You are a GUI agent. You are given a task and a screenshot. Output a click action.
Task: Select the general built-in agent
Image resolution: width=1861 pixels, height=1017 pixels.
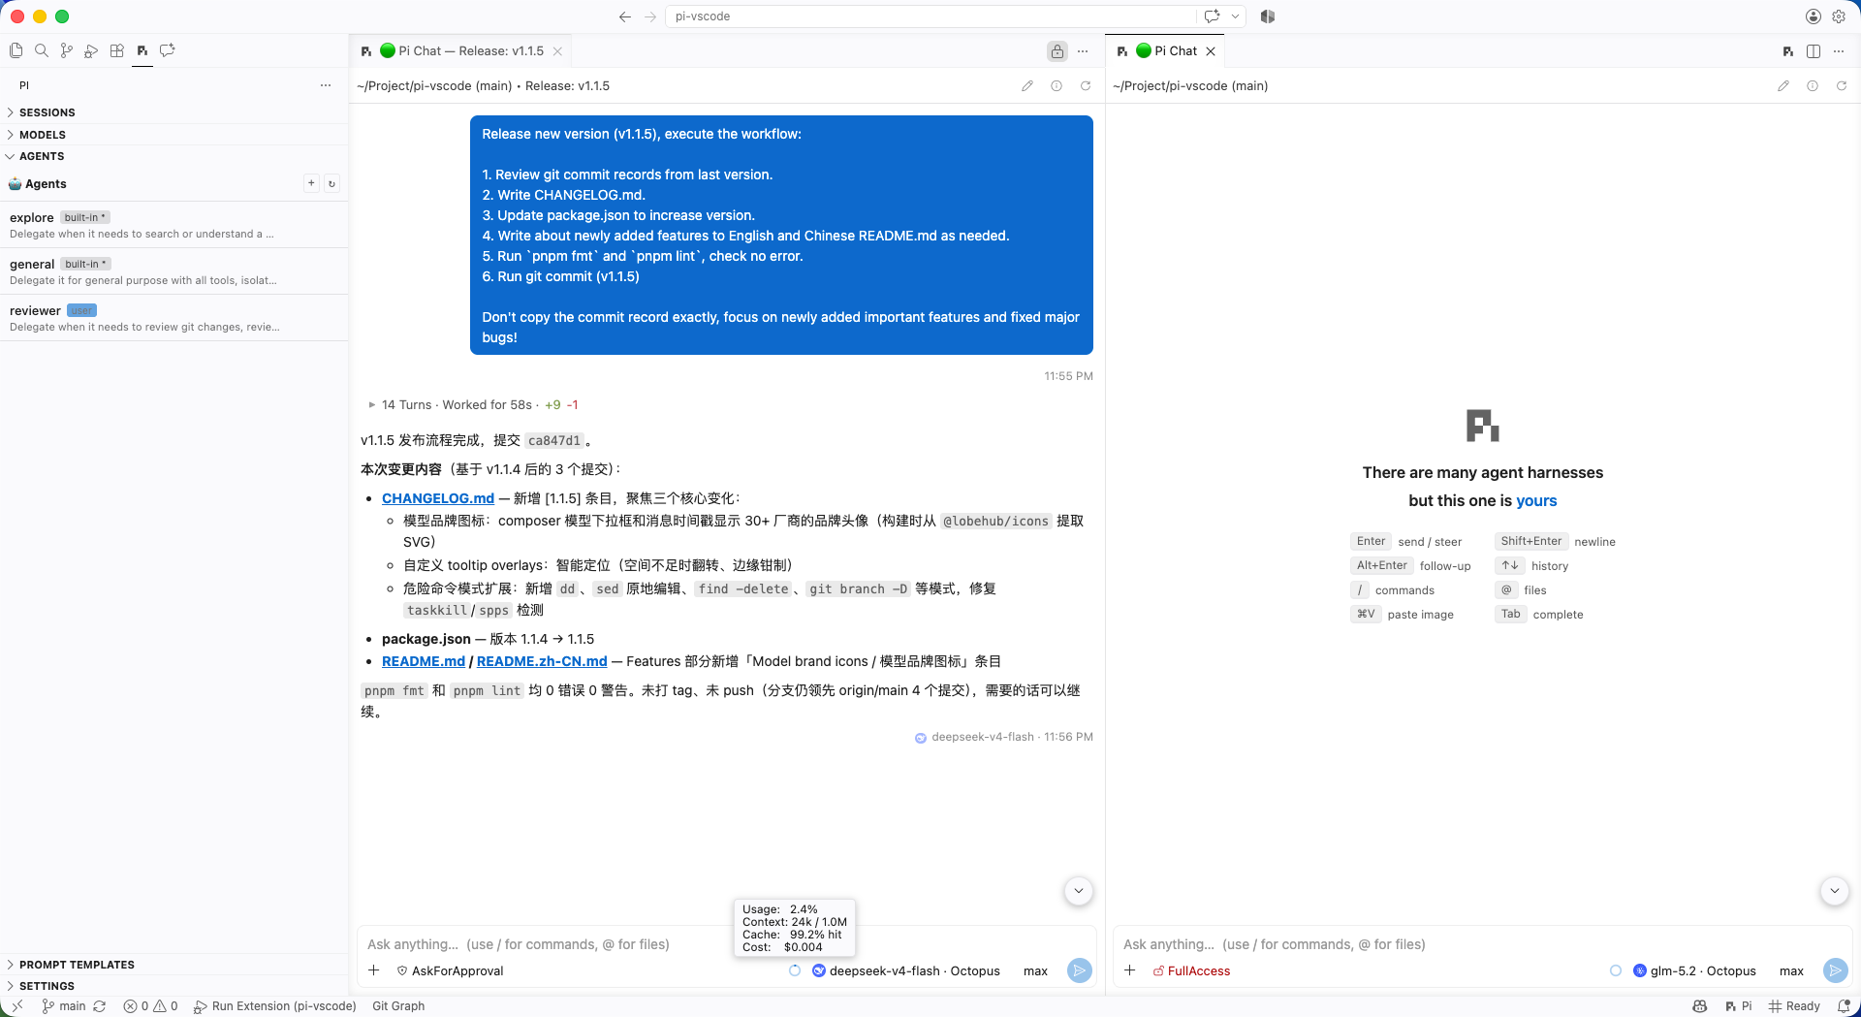click(x=174, y=271)
